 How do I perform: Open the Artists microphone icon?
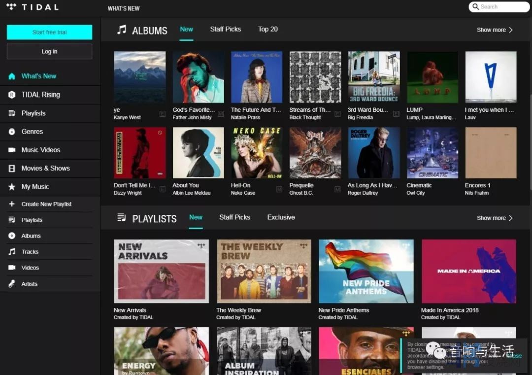[x=12, y=284]
